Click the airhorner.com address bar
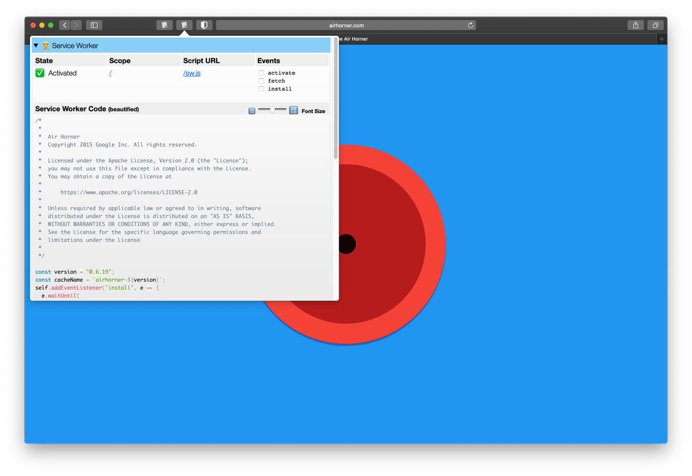This screenshot has height=476, width=692. (346, 25)
